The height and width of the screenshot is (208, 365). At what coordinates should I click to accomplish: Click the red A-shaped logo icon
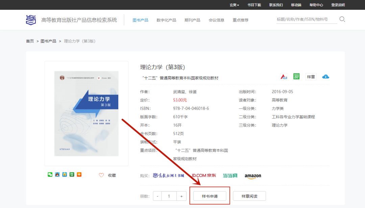click(x=284, y=77)
